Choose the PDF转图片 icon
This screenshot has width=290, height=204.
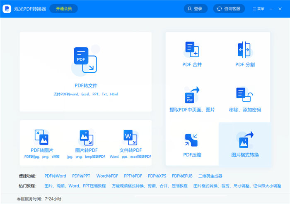click(x=41, y=137)
